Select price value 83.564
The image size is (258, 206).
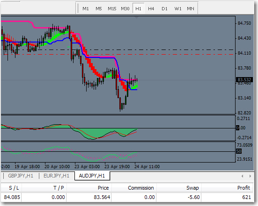(x=102, y=197)
